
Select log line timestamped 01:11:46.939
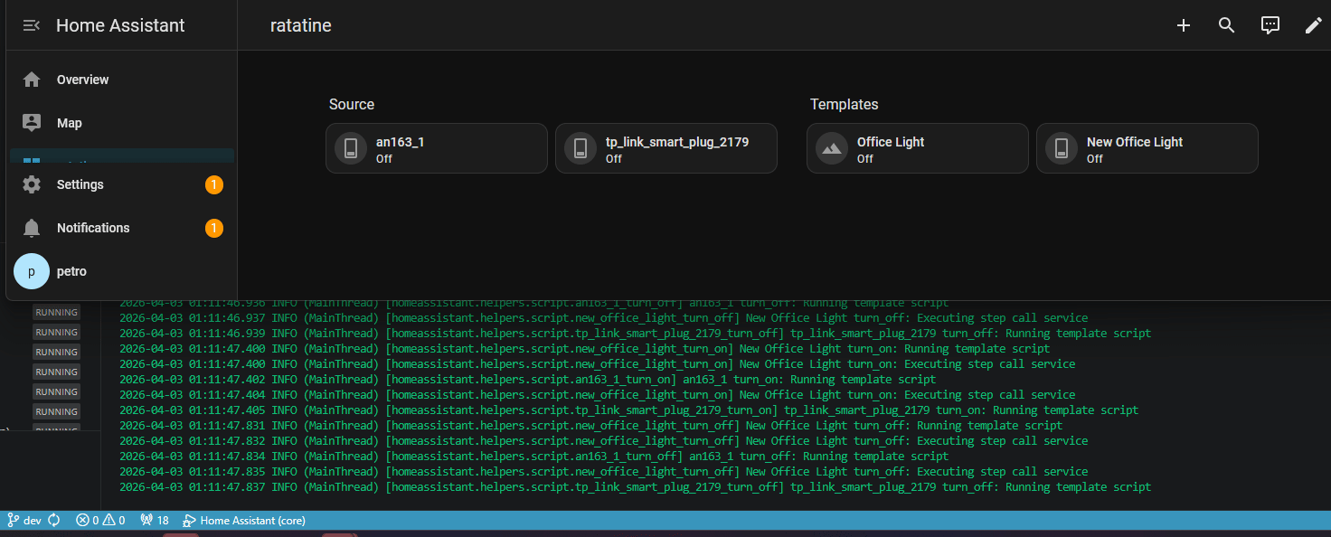[x=636, y=333]
